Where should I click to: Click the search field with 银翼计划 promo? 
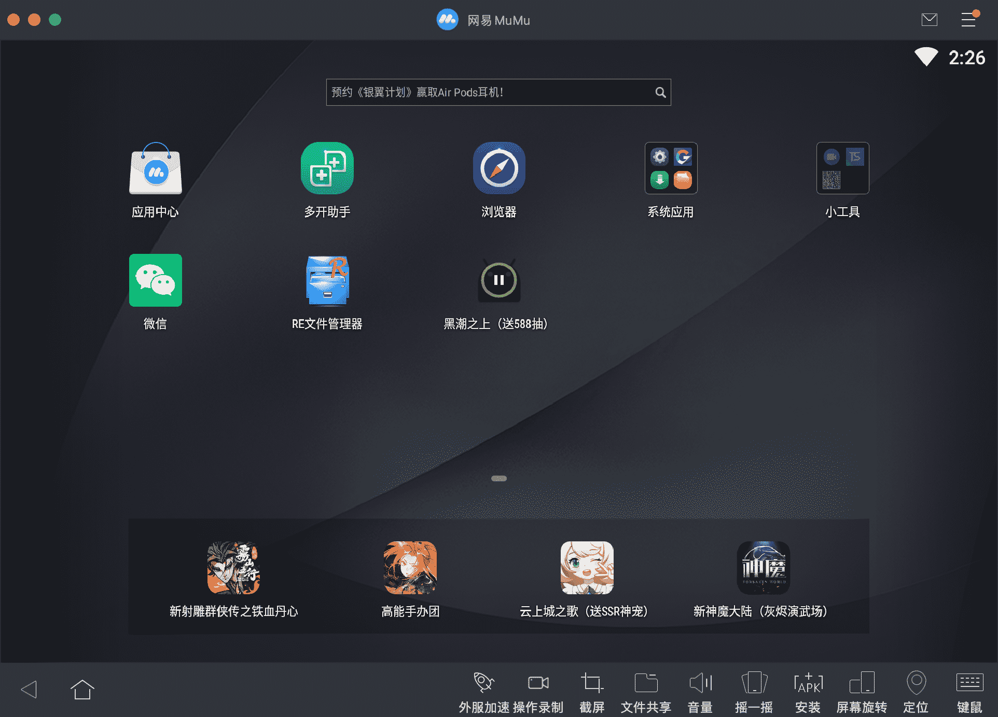498,92
